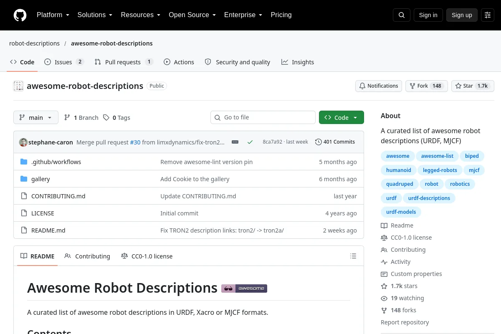The width and height of the screenshot is (501, 334).
Task: Click the legged-robots topic tag
Action: [x=440, y=170]
